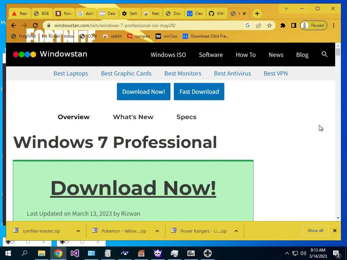Open the News menu item
This screenshot has width=347, height=260.
[x=276, y=55]
